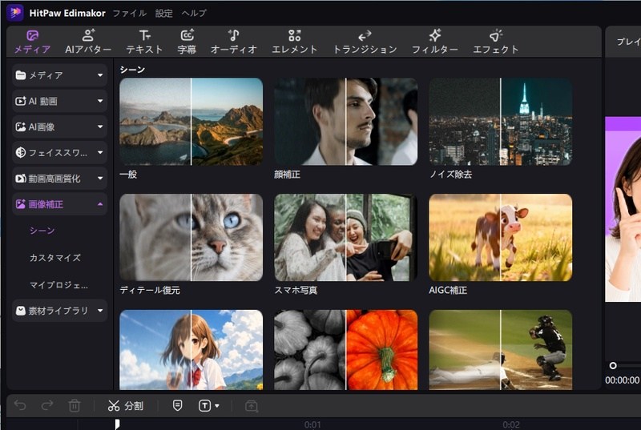This screenshot has width=641, height=430.
Task: Open the トランジション panel
Action: [365, 42]
